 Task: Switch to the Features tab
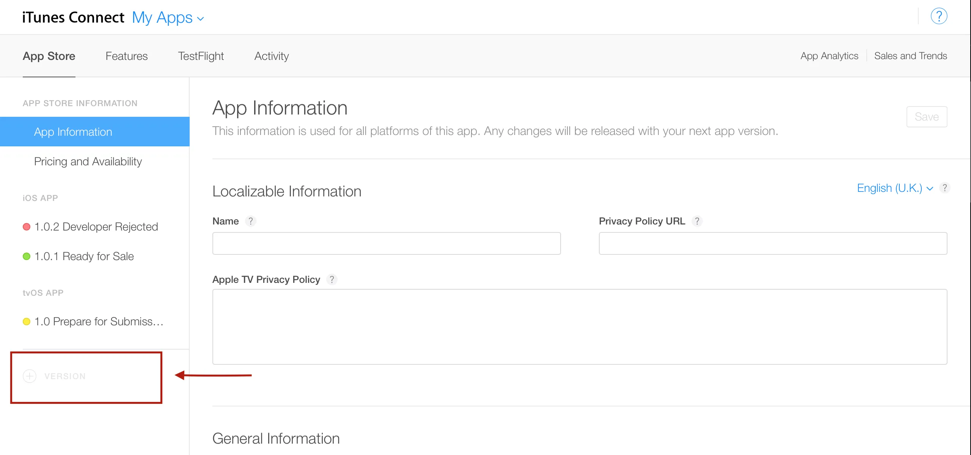[x=126, y=56]
